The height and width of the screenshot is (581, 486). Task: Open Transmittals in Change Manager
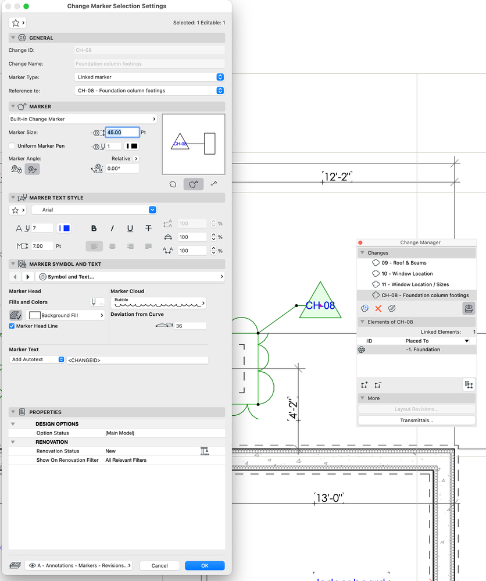point(416,420)
